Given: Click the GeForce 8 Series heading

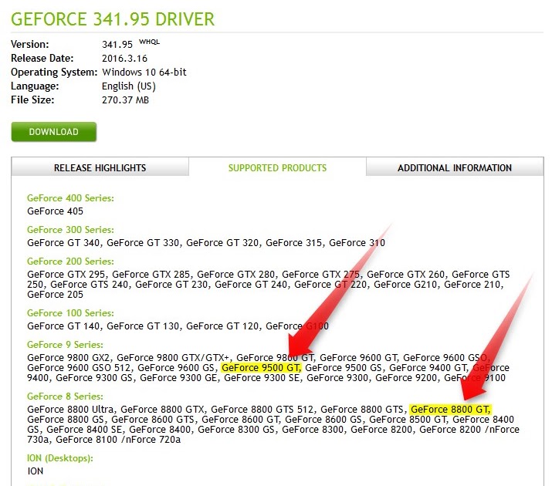Looking at the screenshot, I should (65, 397).
